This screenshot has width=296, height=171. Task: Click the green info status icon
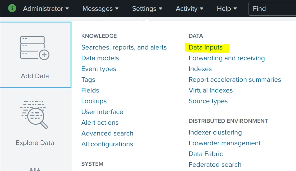12,8
